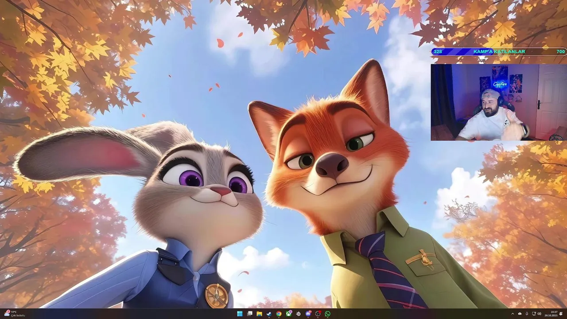Image resolution: width=567 pixels, height=319 pixels.
Task: Open SteelSeries app from the taskbar
Action: (299, 314)
